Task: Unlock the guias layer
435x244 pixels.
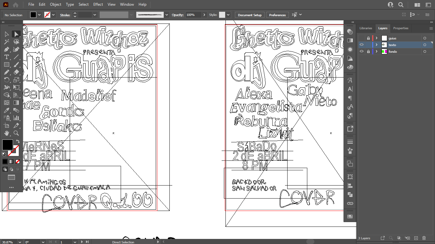Action: [x=368, y=38]
